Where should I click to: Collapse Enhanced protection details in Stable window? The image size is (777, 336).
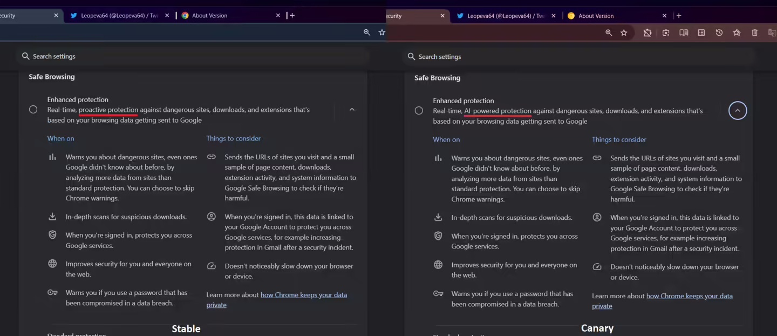pos(352,110)
